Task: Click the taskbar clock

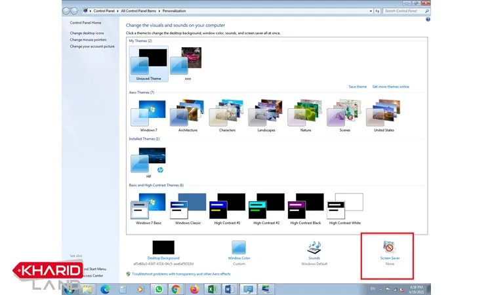Action: click(x=417, y=289)
